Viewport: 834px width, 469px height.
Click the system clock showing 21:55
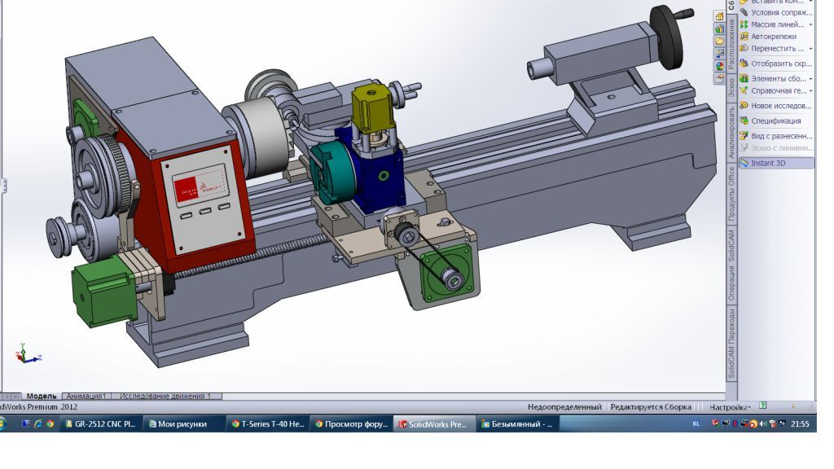[x=800, y=423]
